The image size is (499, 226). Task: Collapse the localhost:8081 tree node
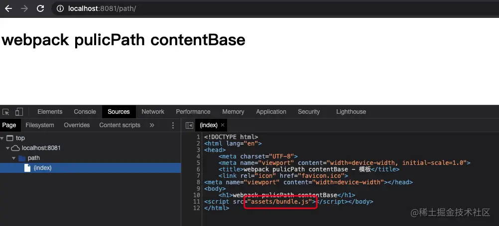point(8,148)
